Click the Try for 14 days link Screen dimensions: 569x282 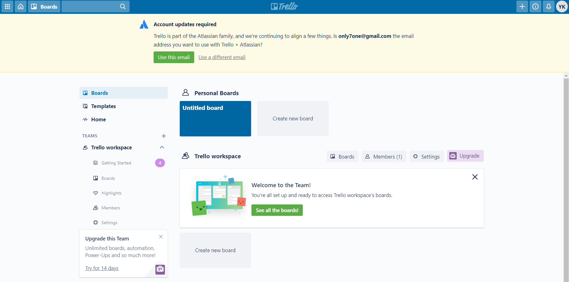[x=102, y=268]
